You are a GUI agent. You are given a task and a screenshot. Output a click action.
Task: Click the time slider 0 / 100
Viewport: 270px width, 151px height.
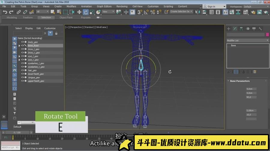click(x=17, y=132)
